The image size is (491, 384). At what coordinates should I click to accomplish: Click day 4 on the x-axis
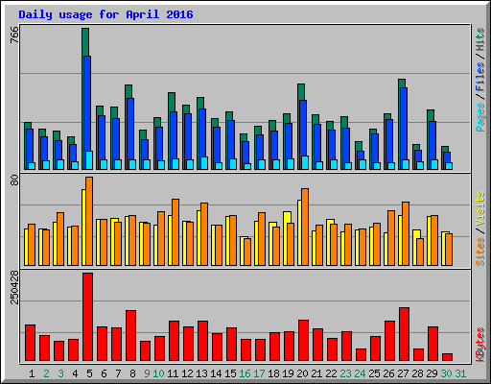[75, 373]
